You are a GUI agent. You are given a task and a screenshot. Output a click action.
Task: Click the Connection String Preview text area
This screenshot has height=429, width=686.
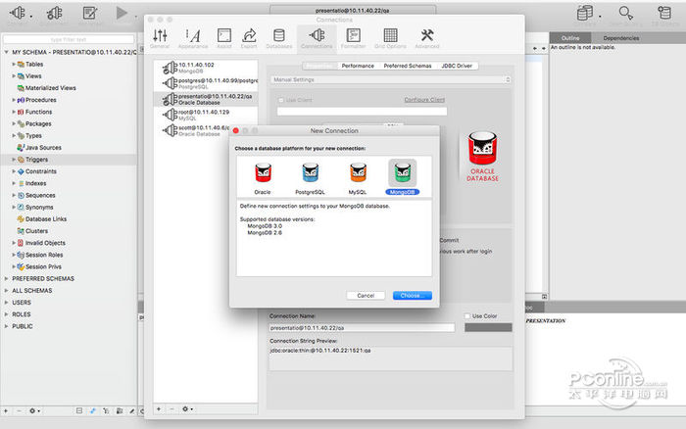pos(391,358)
